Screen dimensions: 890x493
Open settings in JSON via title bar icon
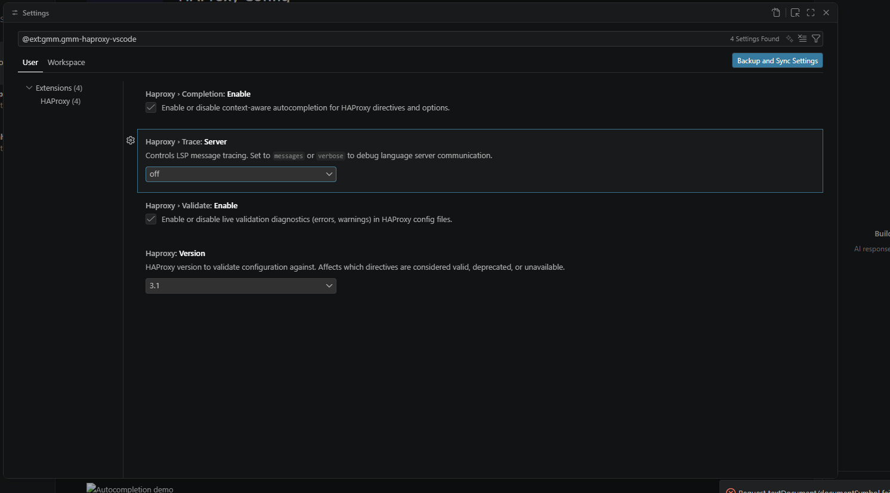click(776, 13)
